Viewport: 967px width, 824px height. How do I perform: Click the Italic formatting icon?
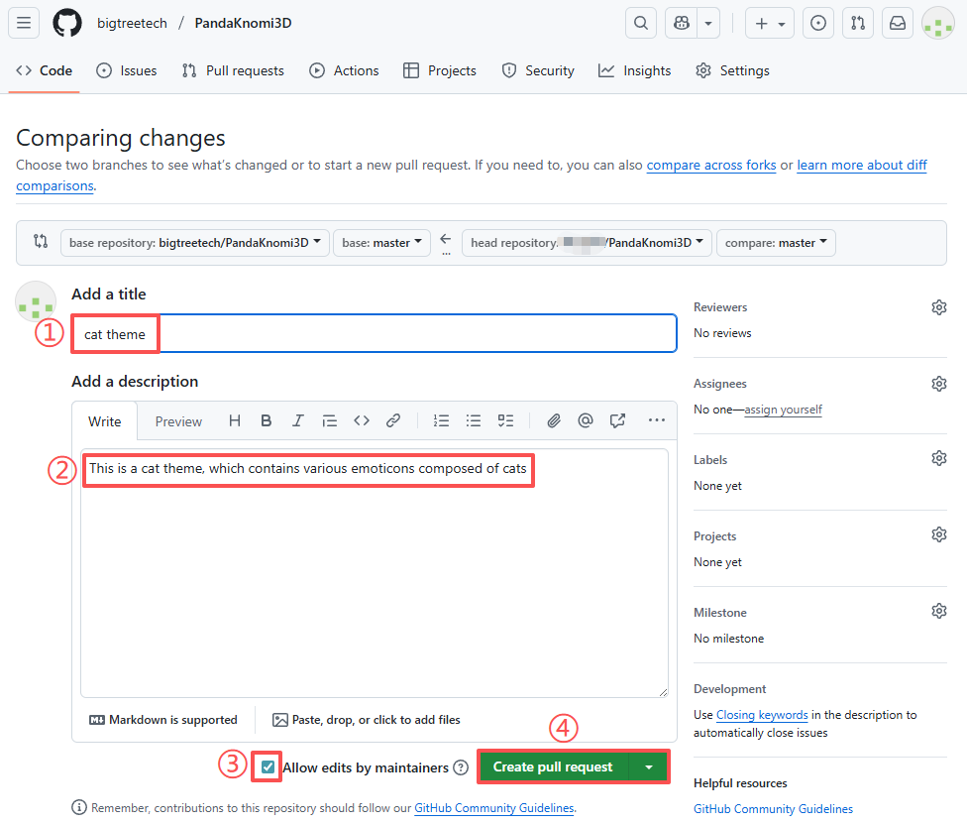click(x=297, y=421)
